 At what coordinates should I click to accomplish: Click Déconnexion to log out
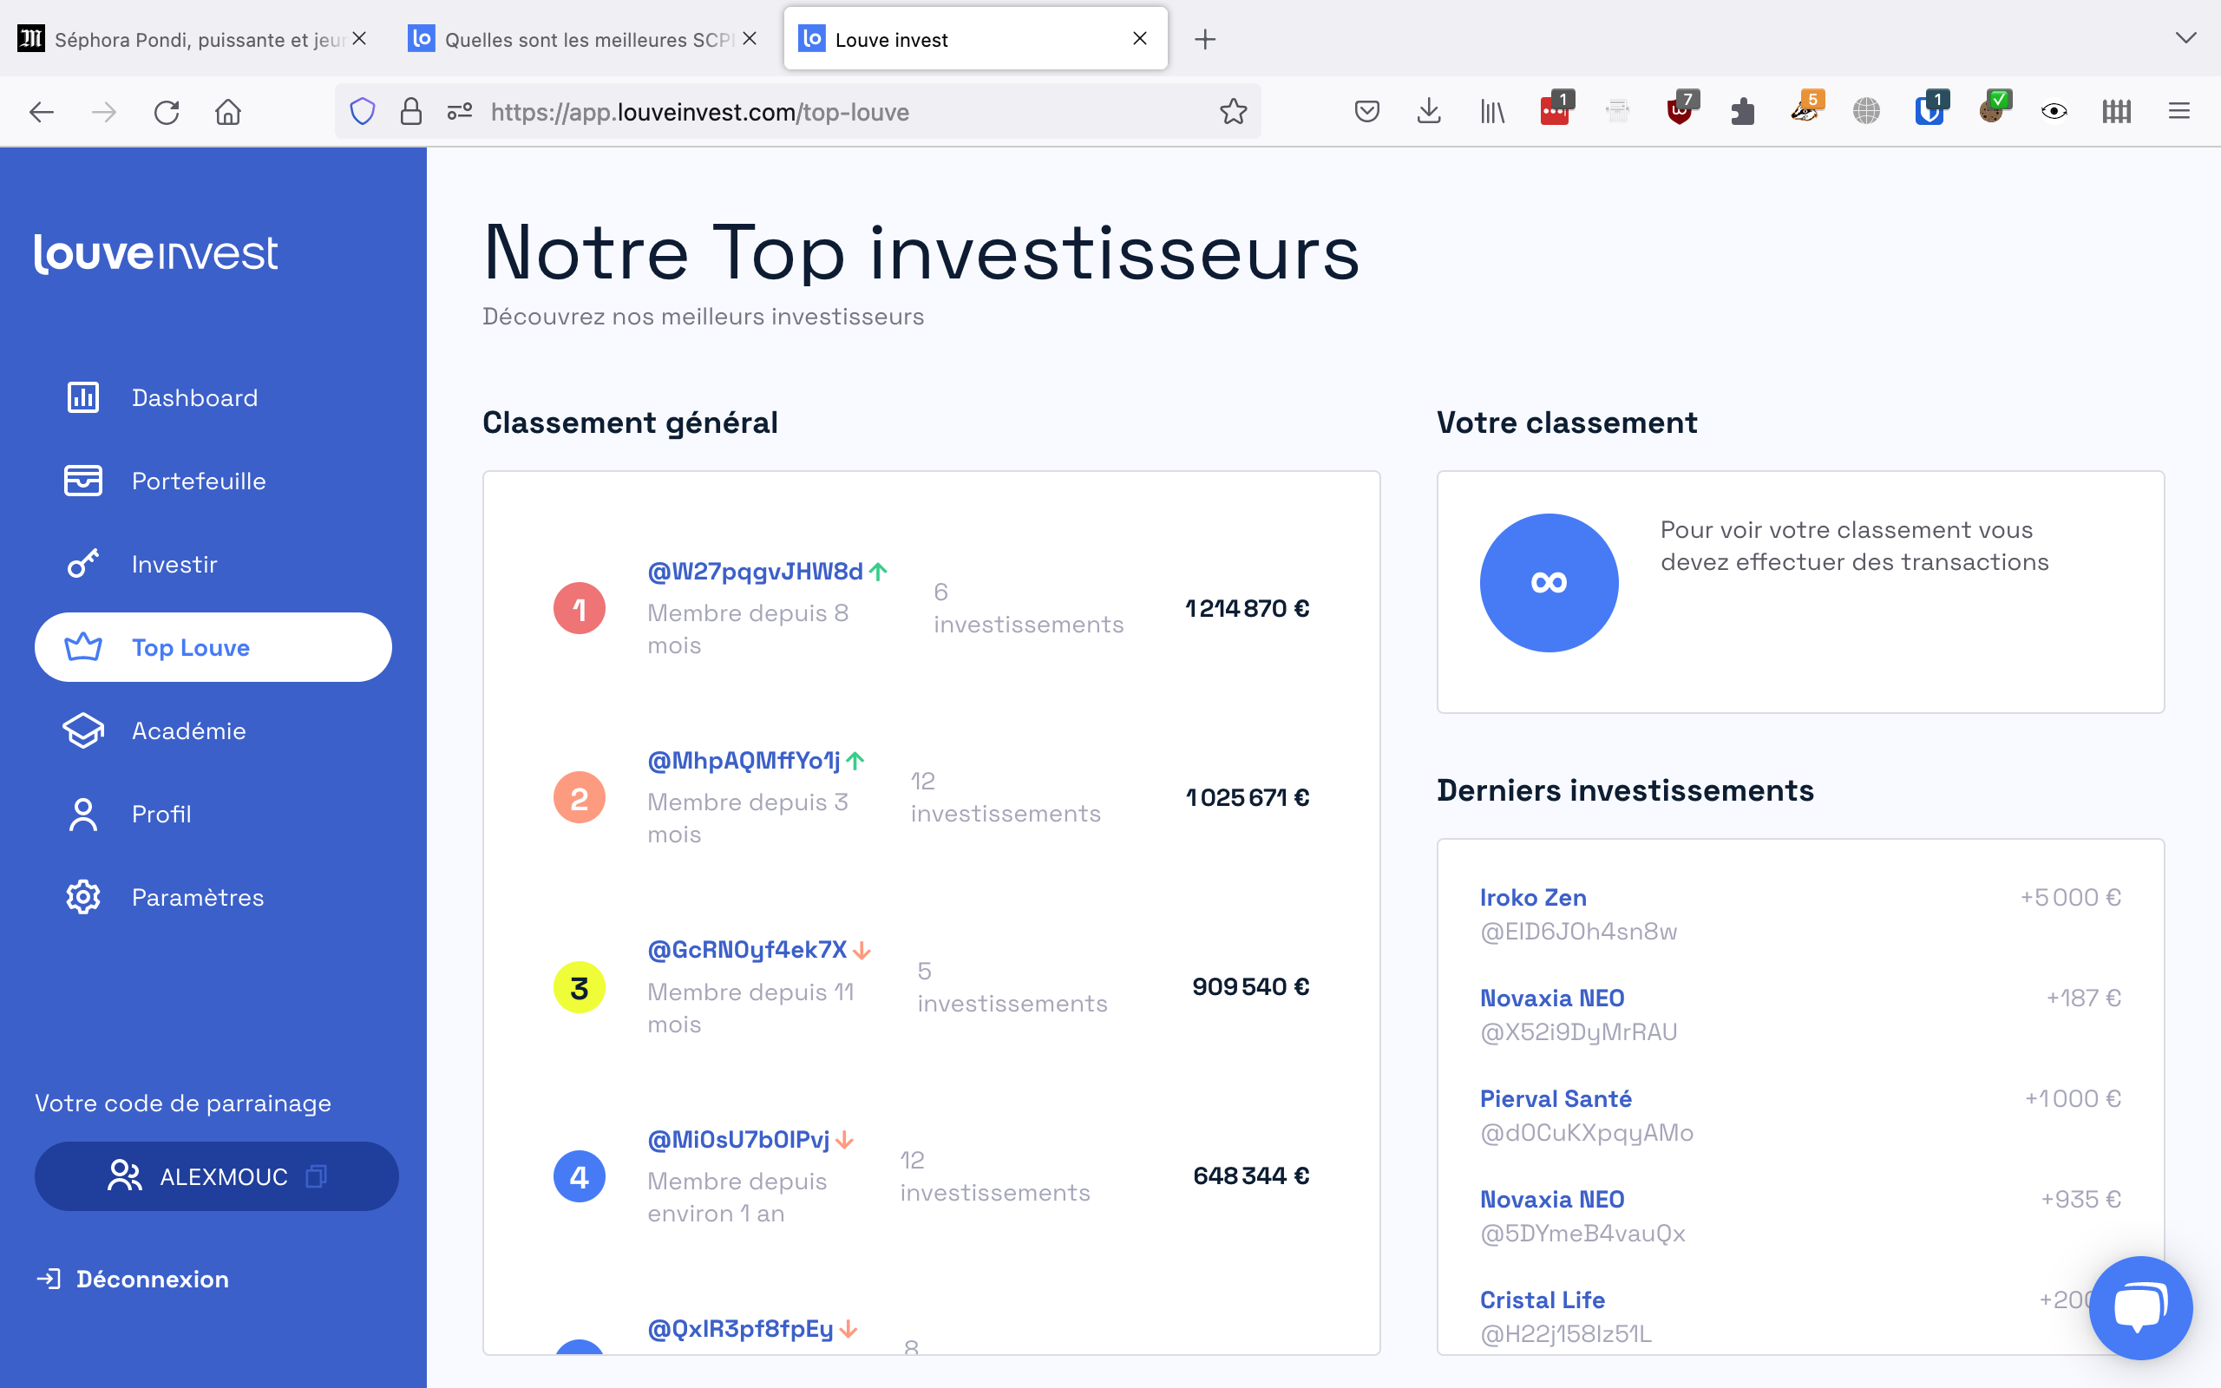[133, 1279]
